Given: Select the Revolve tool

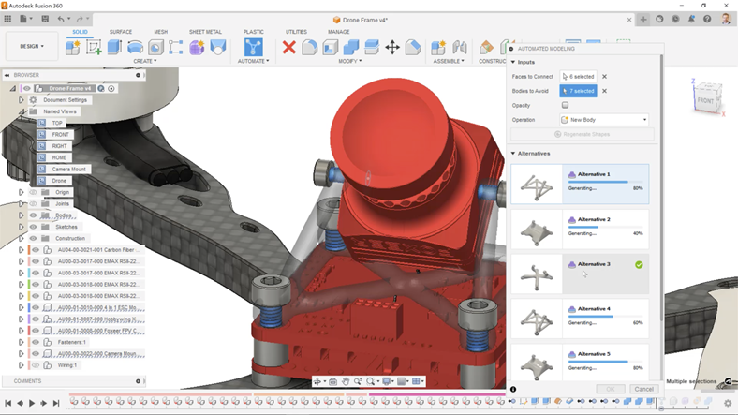Looking at the screenshot, I should pyautogui.click(x=135, y=47).
